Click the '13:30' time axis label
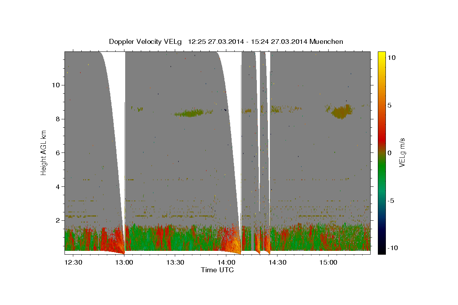The width and height of the screenshot is (458, 305). click(175, 262)
